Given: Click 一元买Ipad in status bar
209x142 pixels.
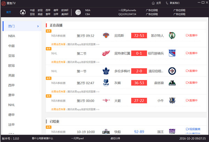Looking at the screenshot, I should [x=77, y=139].
